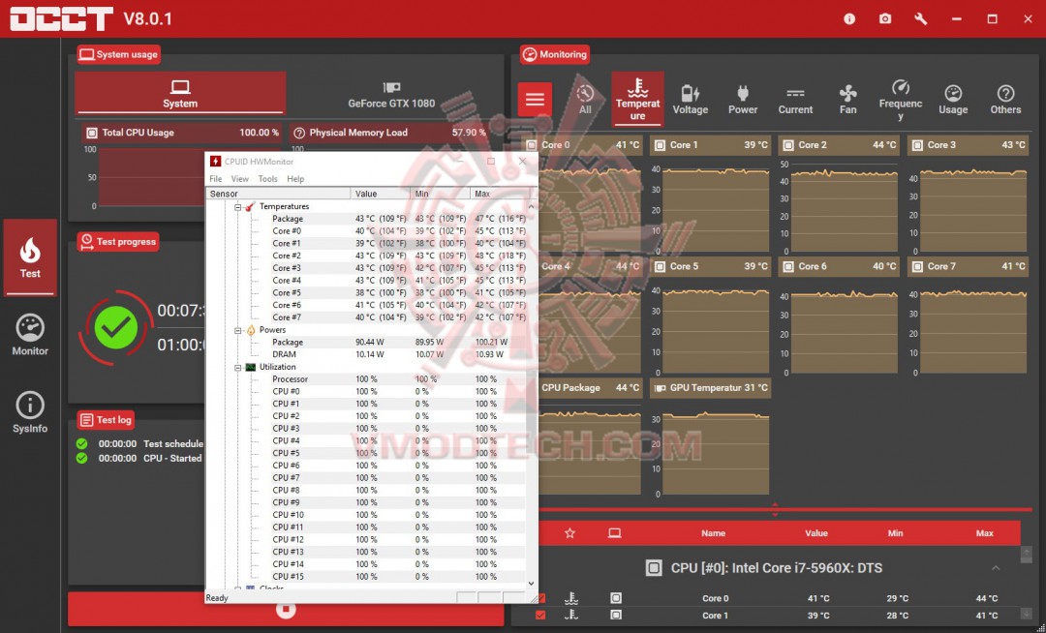Open the Tools menu in HWMonitor
Viewport: 1046px width, 633px height.
(267, 178)
